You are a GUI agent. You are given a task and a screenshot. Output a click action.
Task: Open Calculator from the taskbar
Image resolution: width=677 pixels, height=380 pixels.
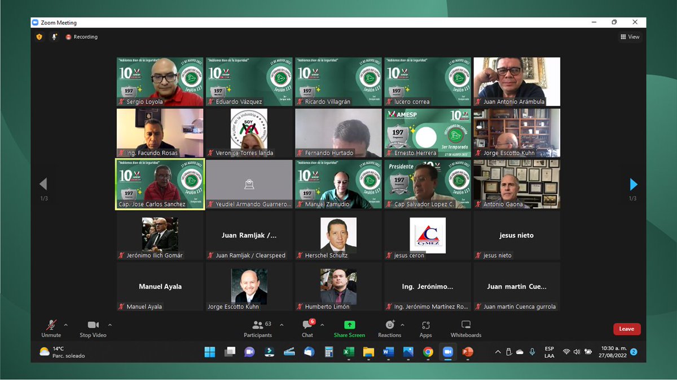(329, 352)
